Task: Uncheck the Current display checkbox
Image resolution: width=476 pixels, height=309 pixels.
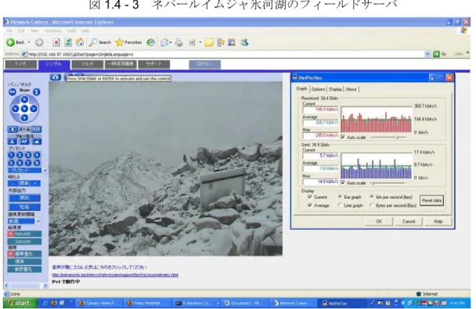Action: click(310, 197)
